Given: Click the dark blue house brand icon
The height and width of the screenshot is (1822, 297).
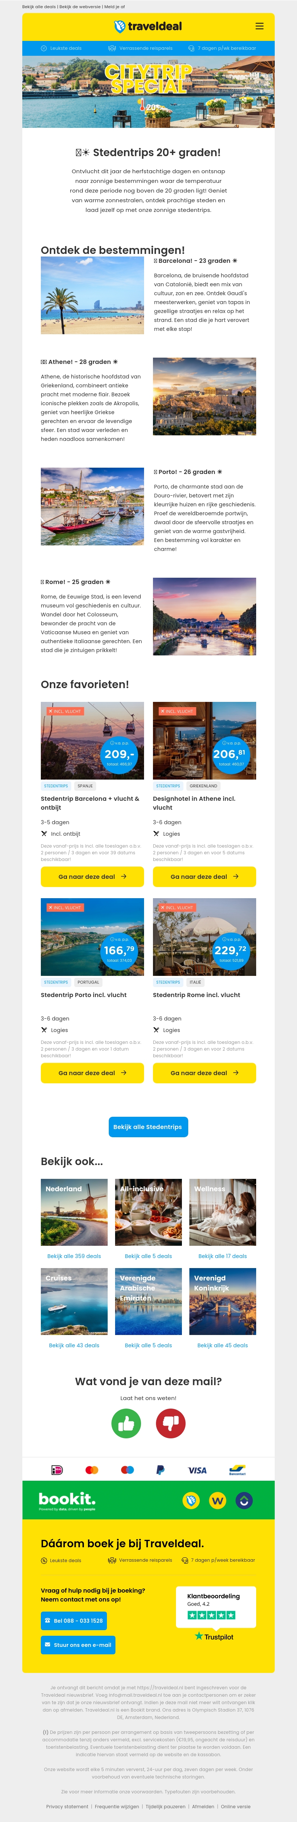Looking at the screenshot, I should (244, 1500).
